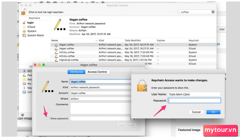
Task: Click the Save Changes button
Action: click(x=127, y=125)
